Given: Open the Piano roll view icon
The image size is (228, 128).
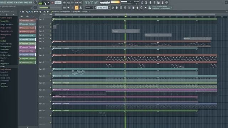Looking at the screenshot, I should tap(117, 7).
